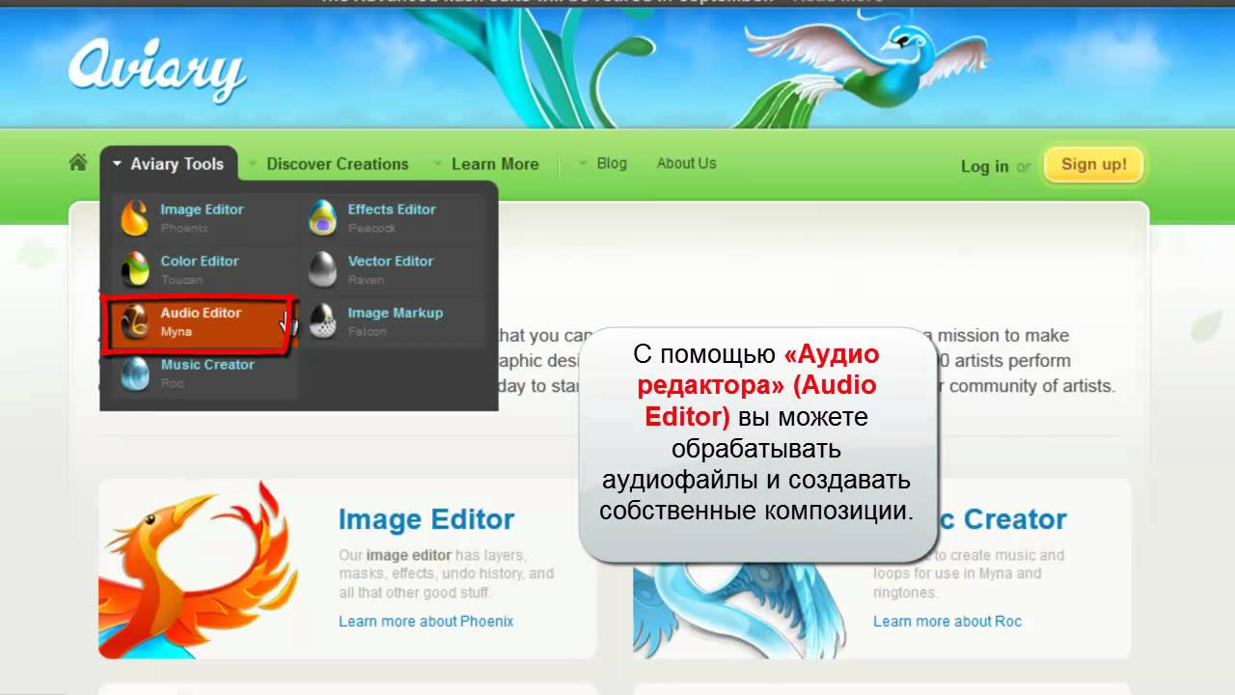Select Effects Editor in tools menu
The image size is (1235, 695).
[392, 209]
